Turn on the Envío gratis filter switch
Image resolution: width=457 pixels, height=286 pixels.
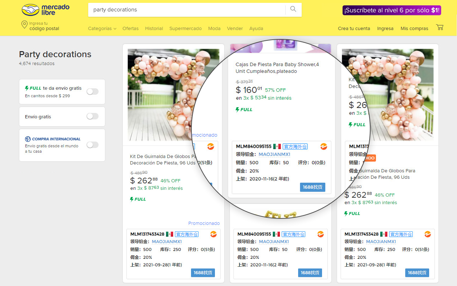pyautogui.click(x=92, y=116)
